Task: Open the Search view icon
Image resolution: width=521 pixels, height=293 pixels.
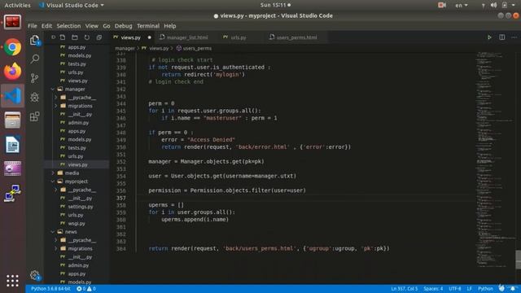Action: [34, 59]
